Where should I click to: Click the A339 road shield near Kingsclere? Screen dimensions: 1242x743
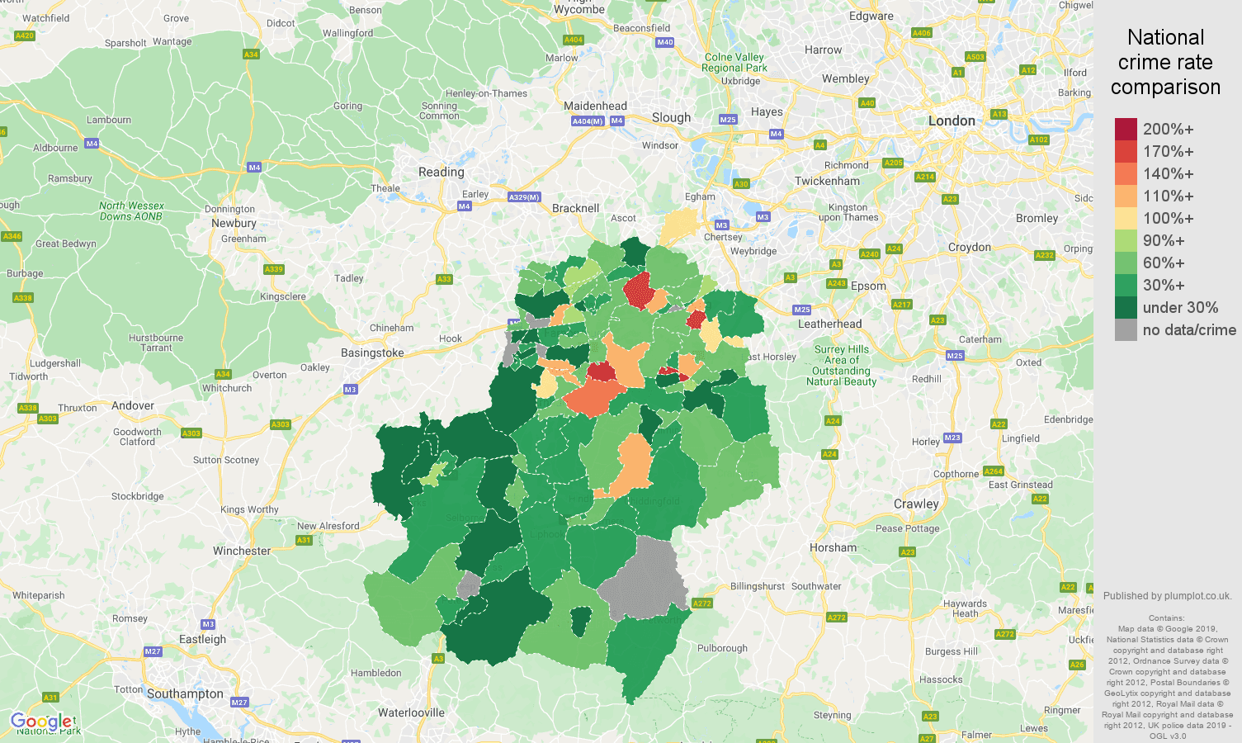[274, 269]
